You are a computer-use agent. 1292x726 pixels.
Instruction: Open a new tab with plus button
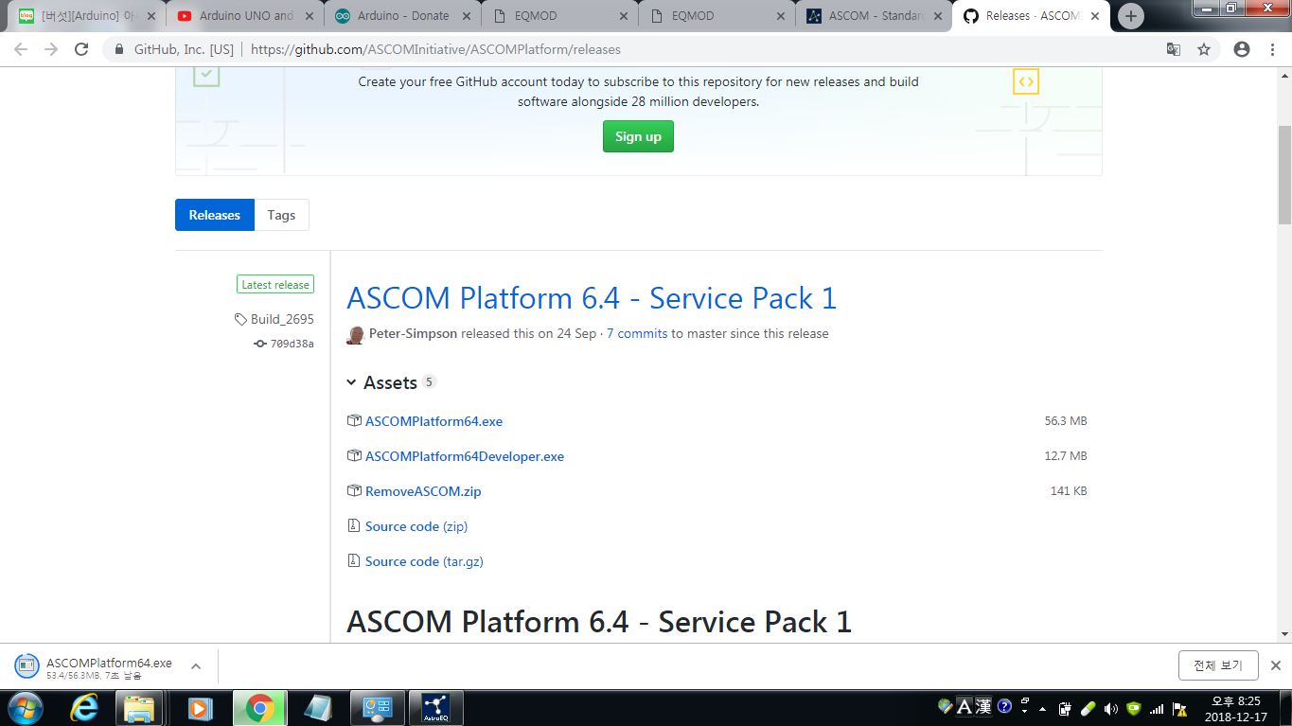pyautogui.click(x=1130, y=16)
